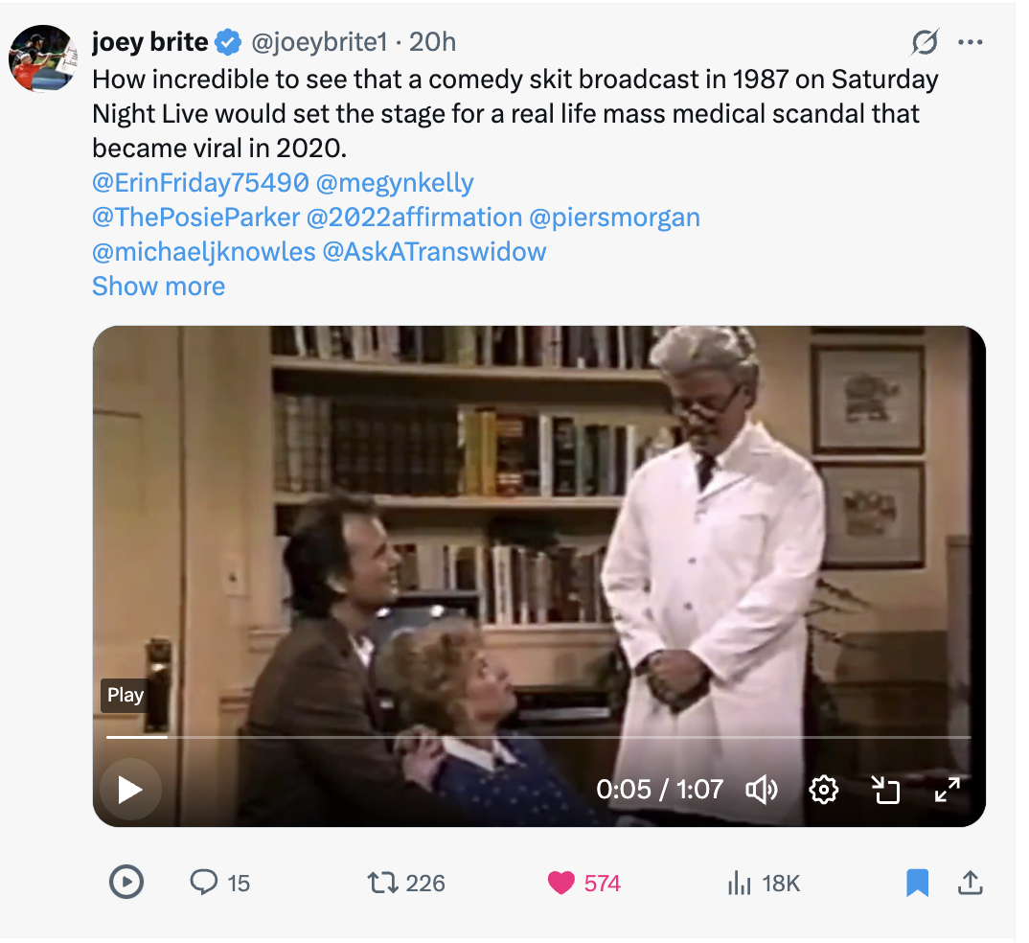Expand the tweet with Show more
Screen dimensions: 1029x943
click(158, 287)
